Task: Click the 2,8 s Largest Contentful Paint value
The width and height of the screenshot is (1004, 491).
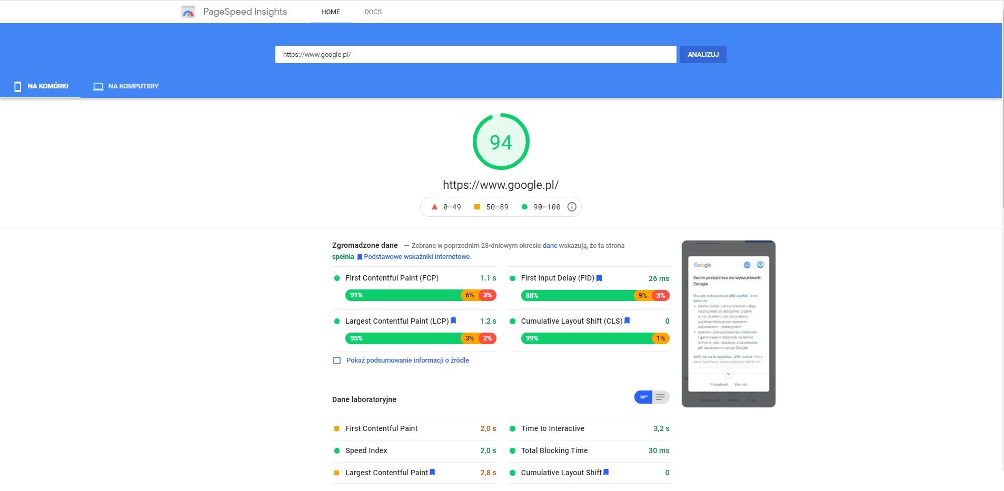Action: [x=488, y=473]
